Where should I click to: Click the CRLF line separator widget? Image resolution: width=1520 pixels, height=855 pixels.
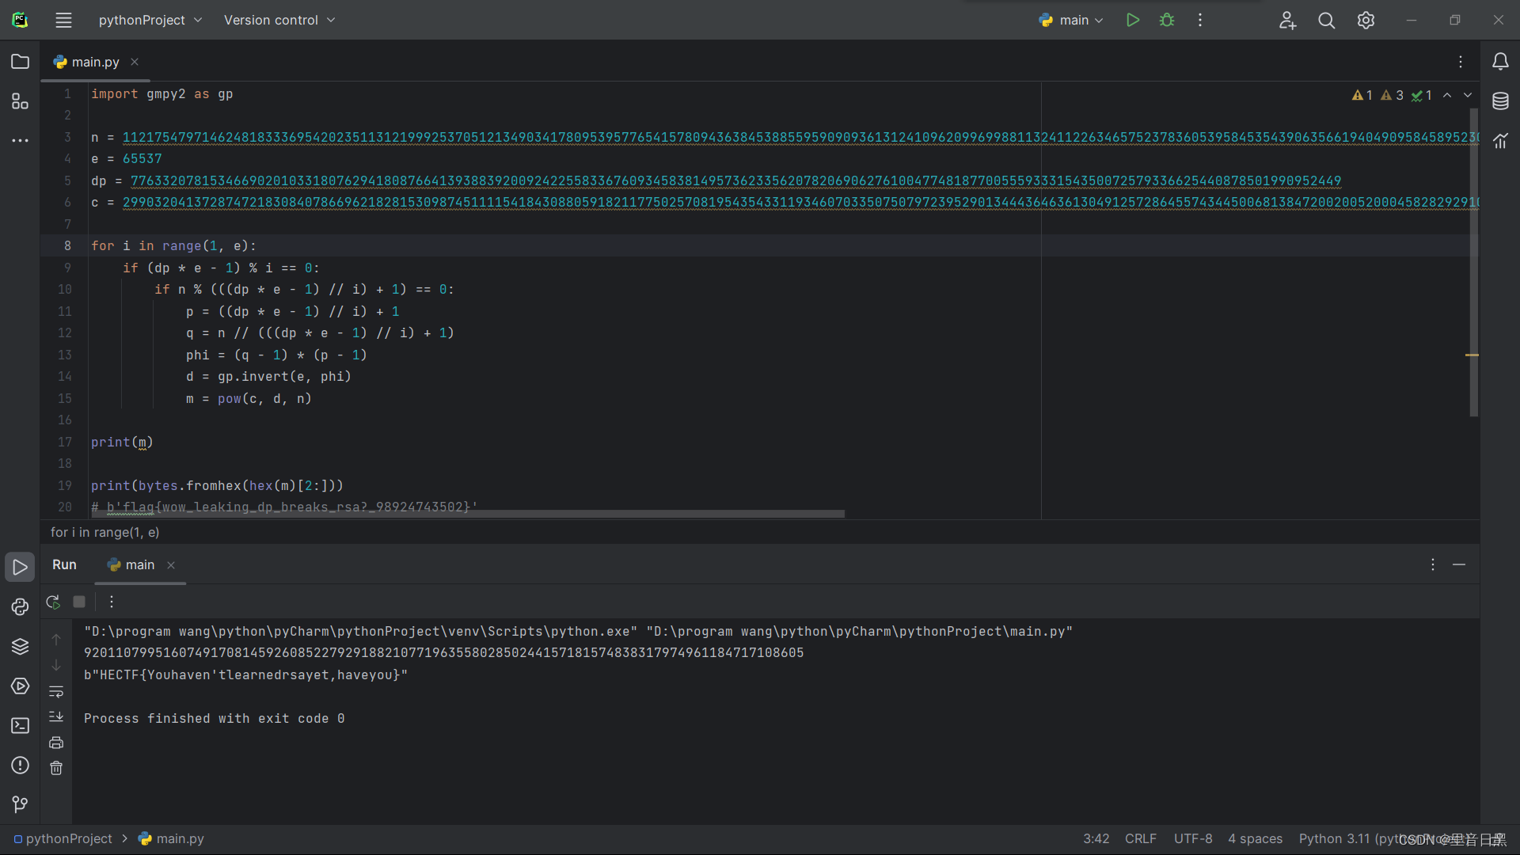[1140, 838]
